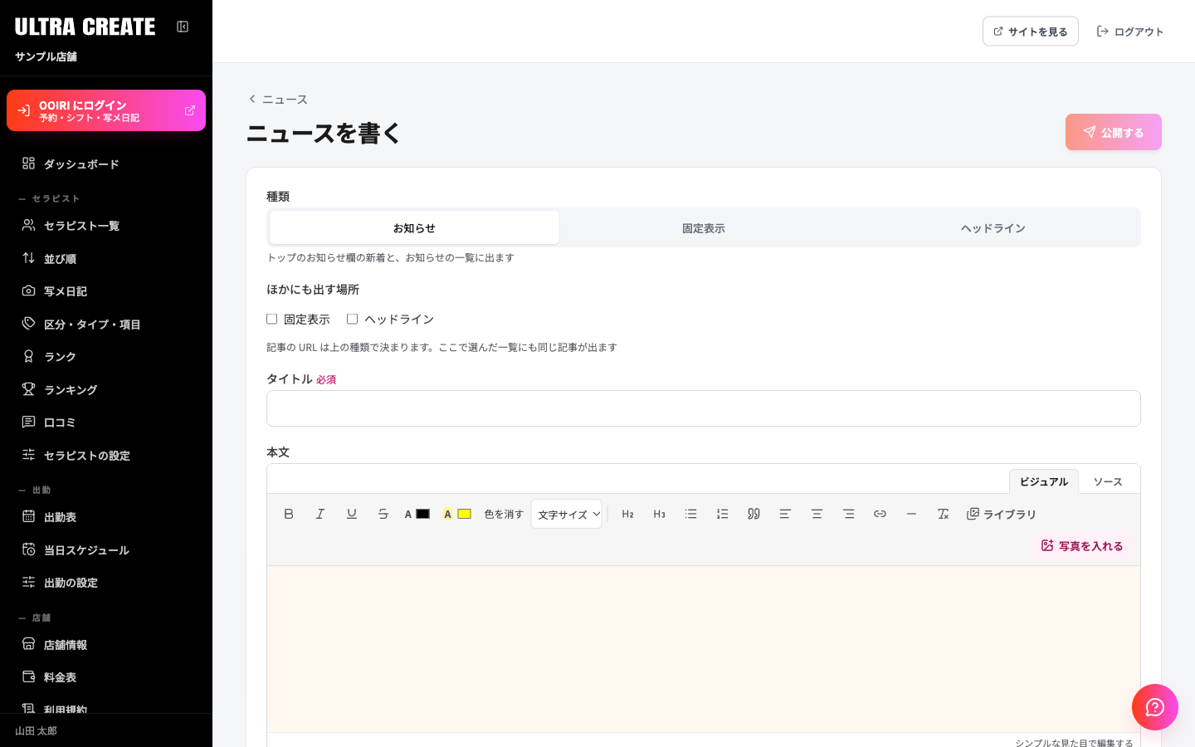This screenshot has width=1195, height=747.
Task: Collapse the sidebar panel
Action: coord(183,27)
